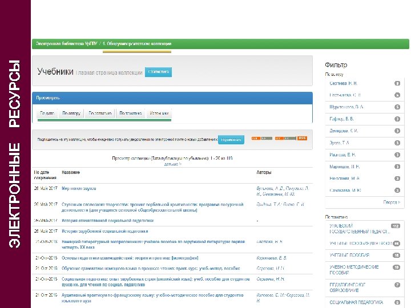Click the Учебники collection heading
This screenshot has width=411, height=308.
[55, 71]
